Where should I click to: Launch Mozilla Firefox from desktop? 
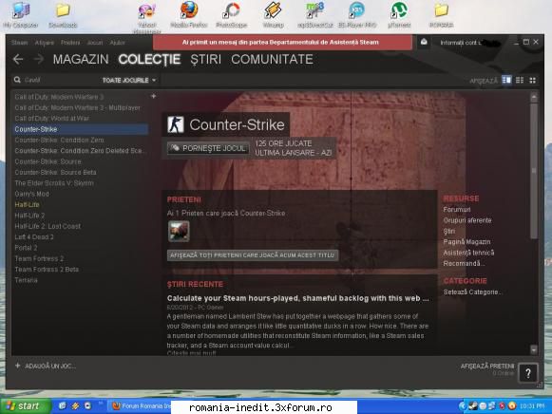coord(189,15)
